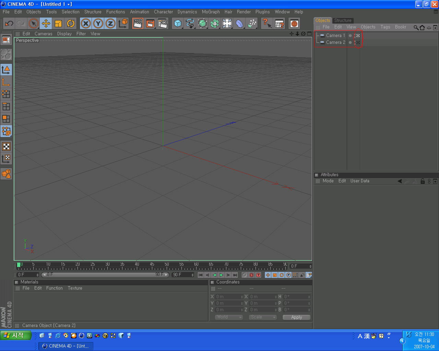The height and width of the screenshot is (351, 439).
Task: Open the Array modeling objects icon
Action: point(215,24)
